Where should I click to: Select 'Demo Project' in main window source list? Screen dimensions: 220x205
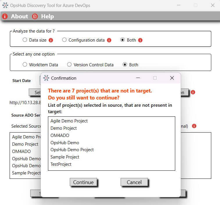coord(25,144)
